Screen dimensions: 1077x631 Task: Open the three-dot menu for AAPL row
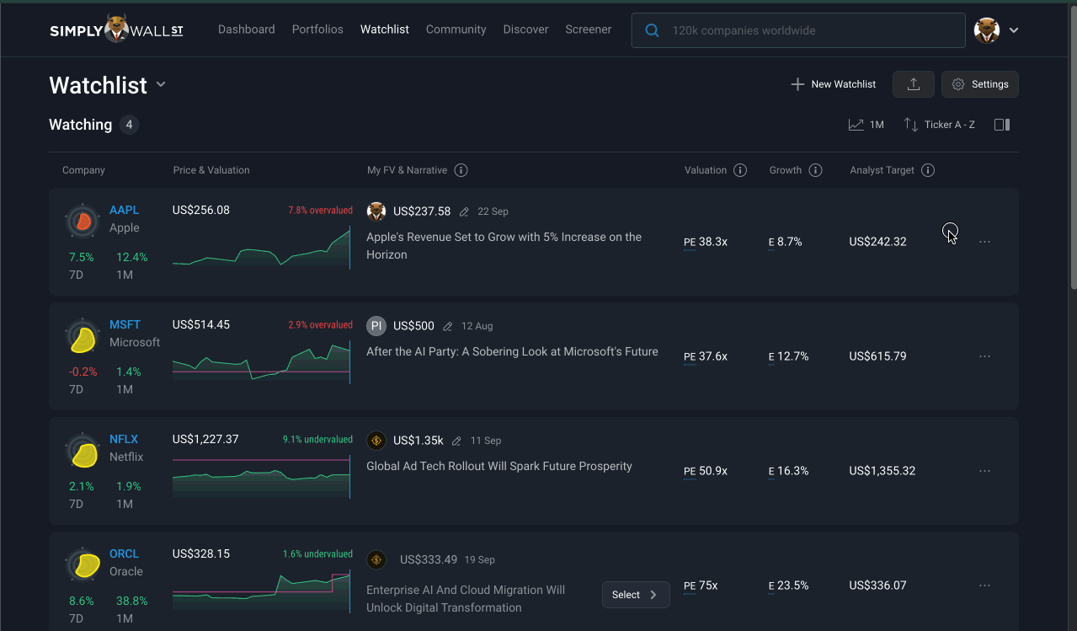click(984, 242)
